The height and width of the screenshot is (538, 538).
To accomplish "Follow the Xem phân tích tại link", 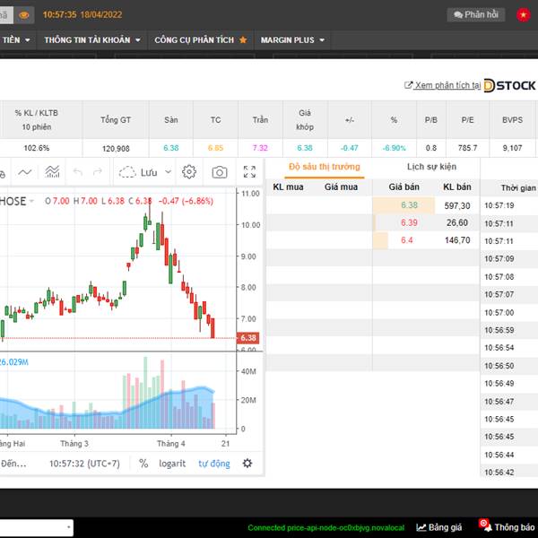I will point(443,85).
